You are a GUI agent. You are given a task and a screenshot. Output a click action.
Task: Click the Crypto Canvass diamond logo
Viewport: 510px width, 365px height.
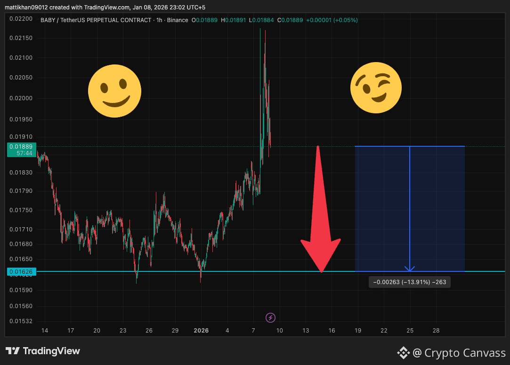[x=404, y=353]
